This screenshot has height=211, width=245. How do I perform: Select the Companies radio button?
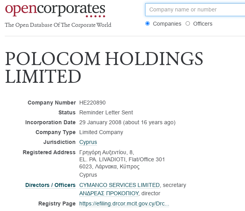(x=148, y=24)
